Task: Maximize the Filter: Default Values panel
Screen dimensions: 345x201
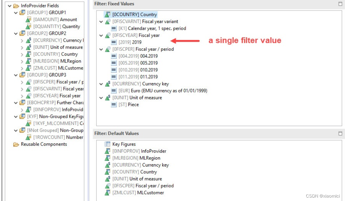Action: point(340,133)
